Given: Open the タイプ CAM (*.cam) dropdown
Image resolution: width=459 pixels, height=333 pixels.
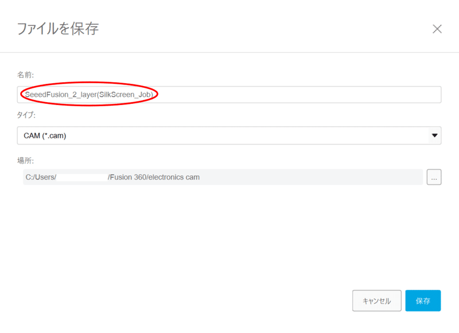Looking at the screenshot, I should click(229, 135).
